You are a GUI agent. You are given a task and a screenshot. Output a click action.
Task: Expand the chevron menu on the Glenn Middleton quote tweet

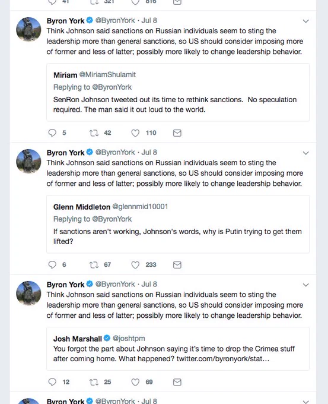pos(305,153)
